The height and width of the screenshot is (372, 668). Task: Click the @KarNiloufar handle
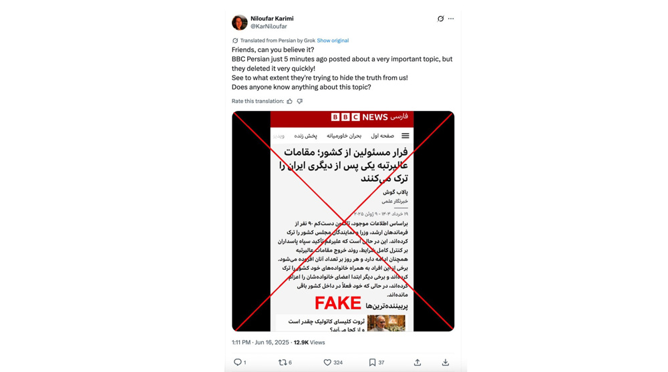tap(269, 27)
